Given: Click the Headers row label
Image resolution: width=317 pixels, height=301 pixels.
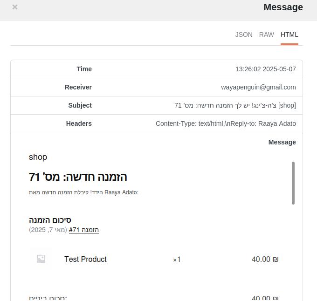Looking at the screenshot, I should pos(79,123).
